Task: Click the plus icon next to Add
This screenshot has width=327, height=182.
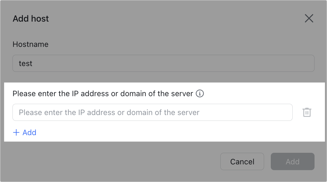Action: (x=16, y=132)
